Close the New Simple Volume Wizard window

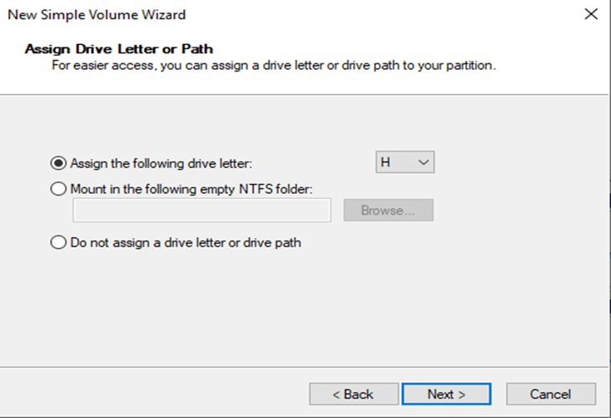click(x=591, y=14)
